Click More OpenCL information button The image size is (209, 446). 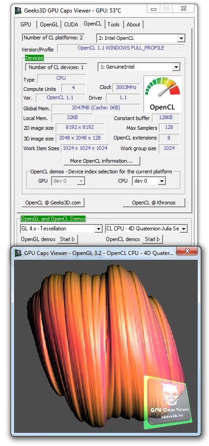tap(102, 161)
